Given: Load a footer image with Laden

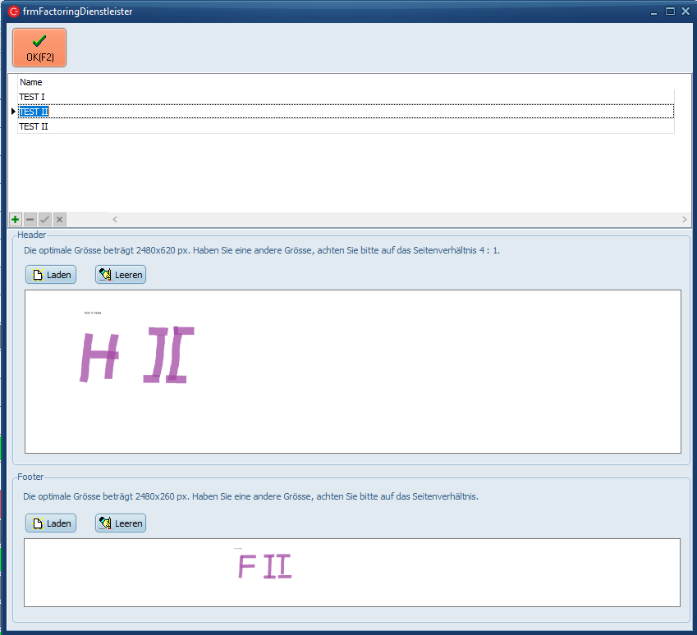Looking at the screenshot, I should 51,523.
